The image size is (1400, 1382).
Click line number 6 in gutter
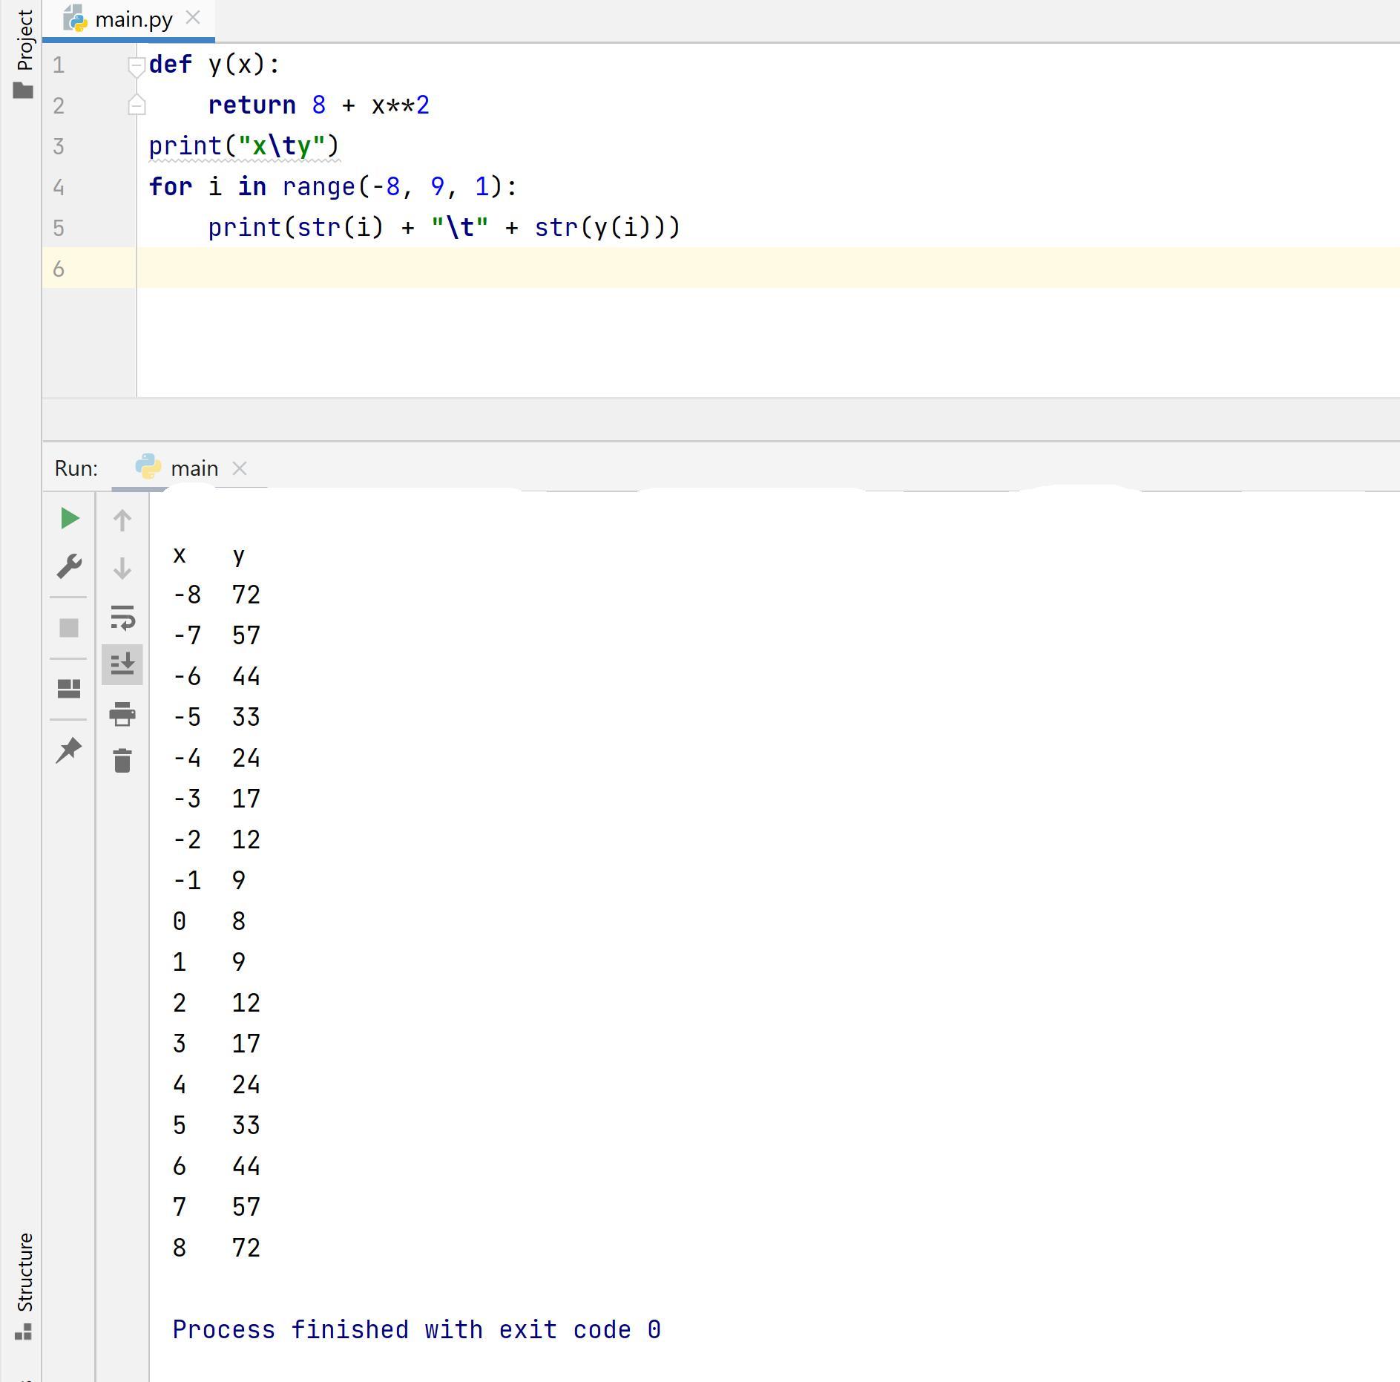59,269
